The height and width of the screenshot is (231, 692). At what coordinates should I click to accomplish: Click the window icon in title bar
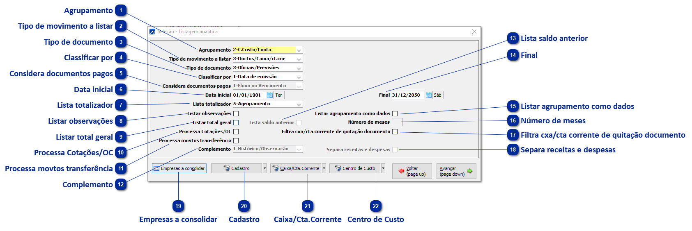pos(152,32)
